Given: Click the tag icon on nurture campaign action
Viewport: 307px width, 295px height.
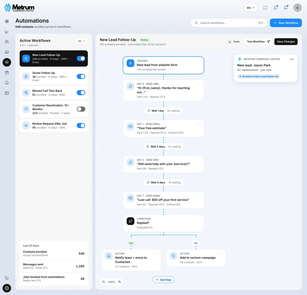Looking at the screenshot, I should tap(174, 256).
